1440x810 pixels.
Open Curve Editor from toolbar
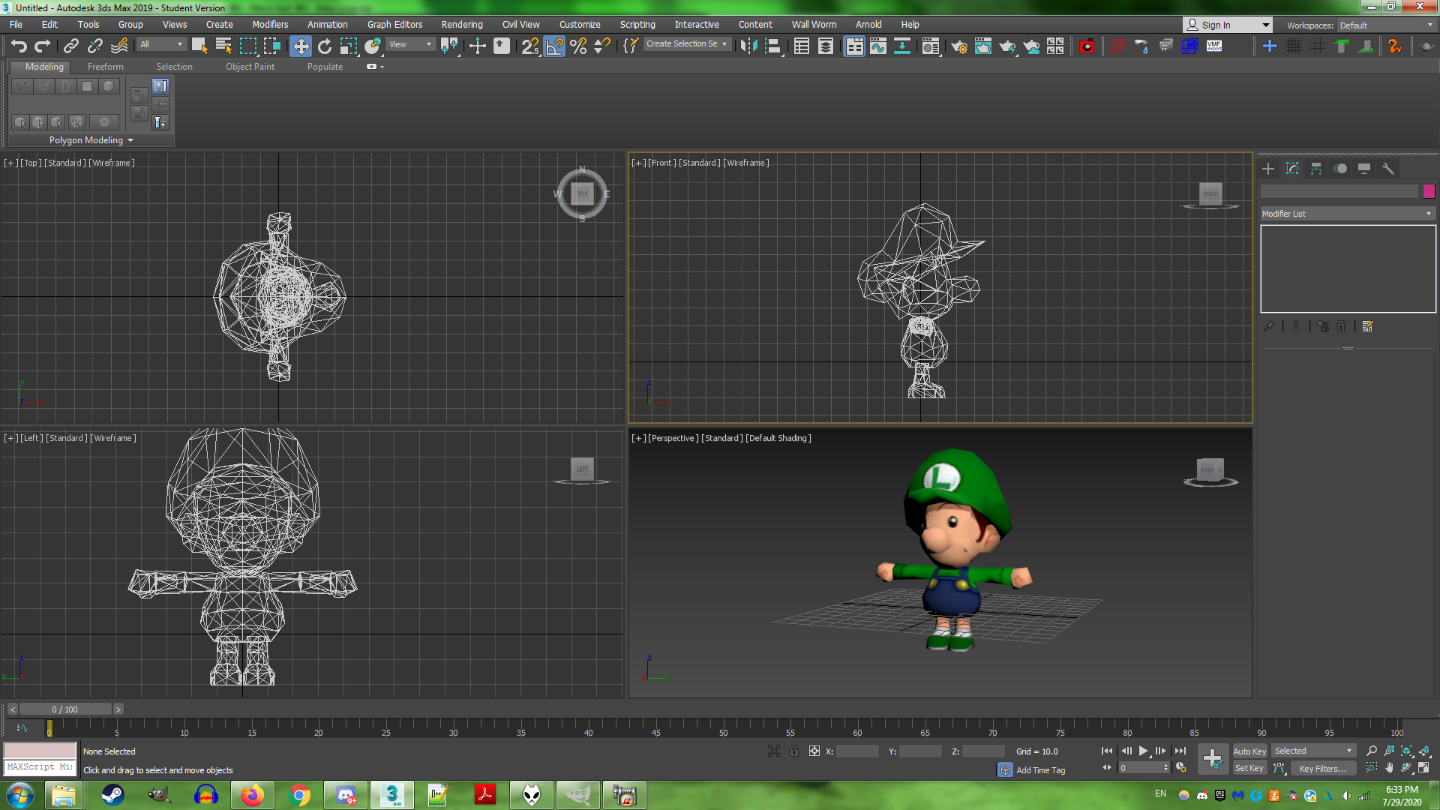pyautogui.click(x=878, y=46)
